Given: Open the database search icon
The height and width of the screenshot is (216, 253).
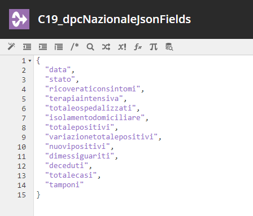Looking at the screenshot, I should [169, 47].
